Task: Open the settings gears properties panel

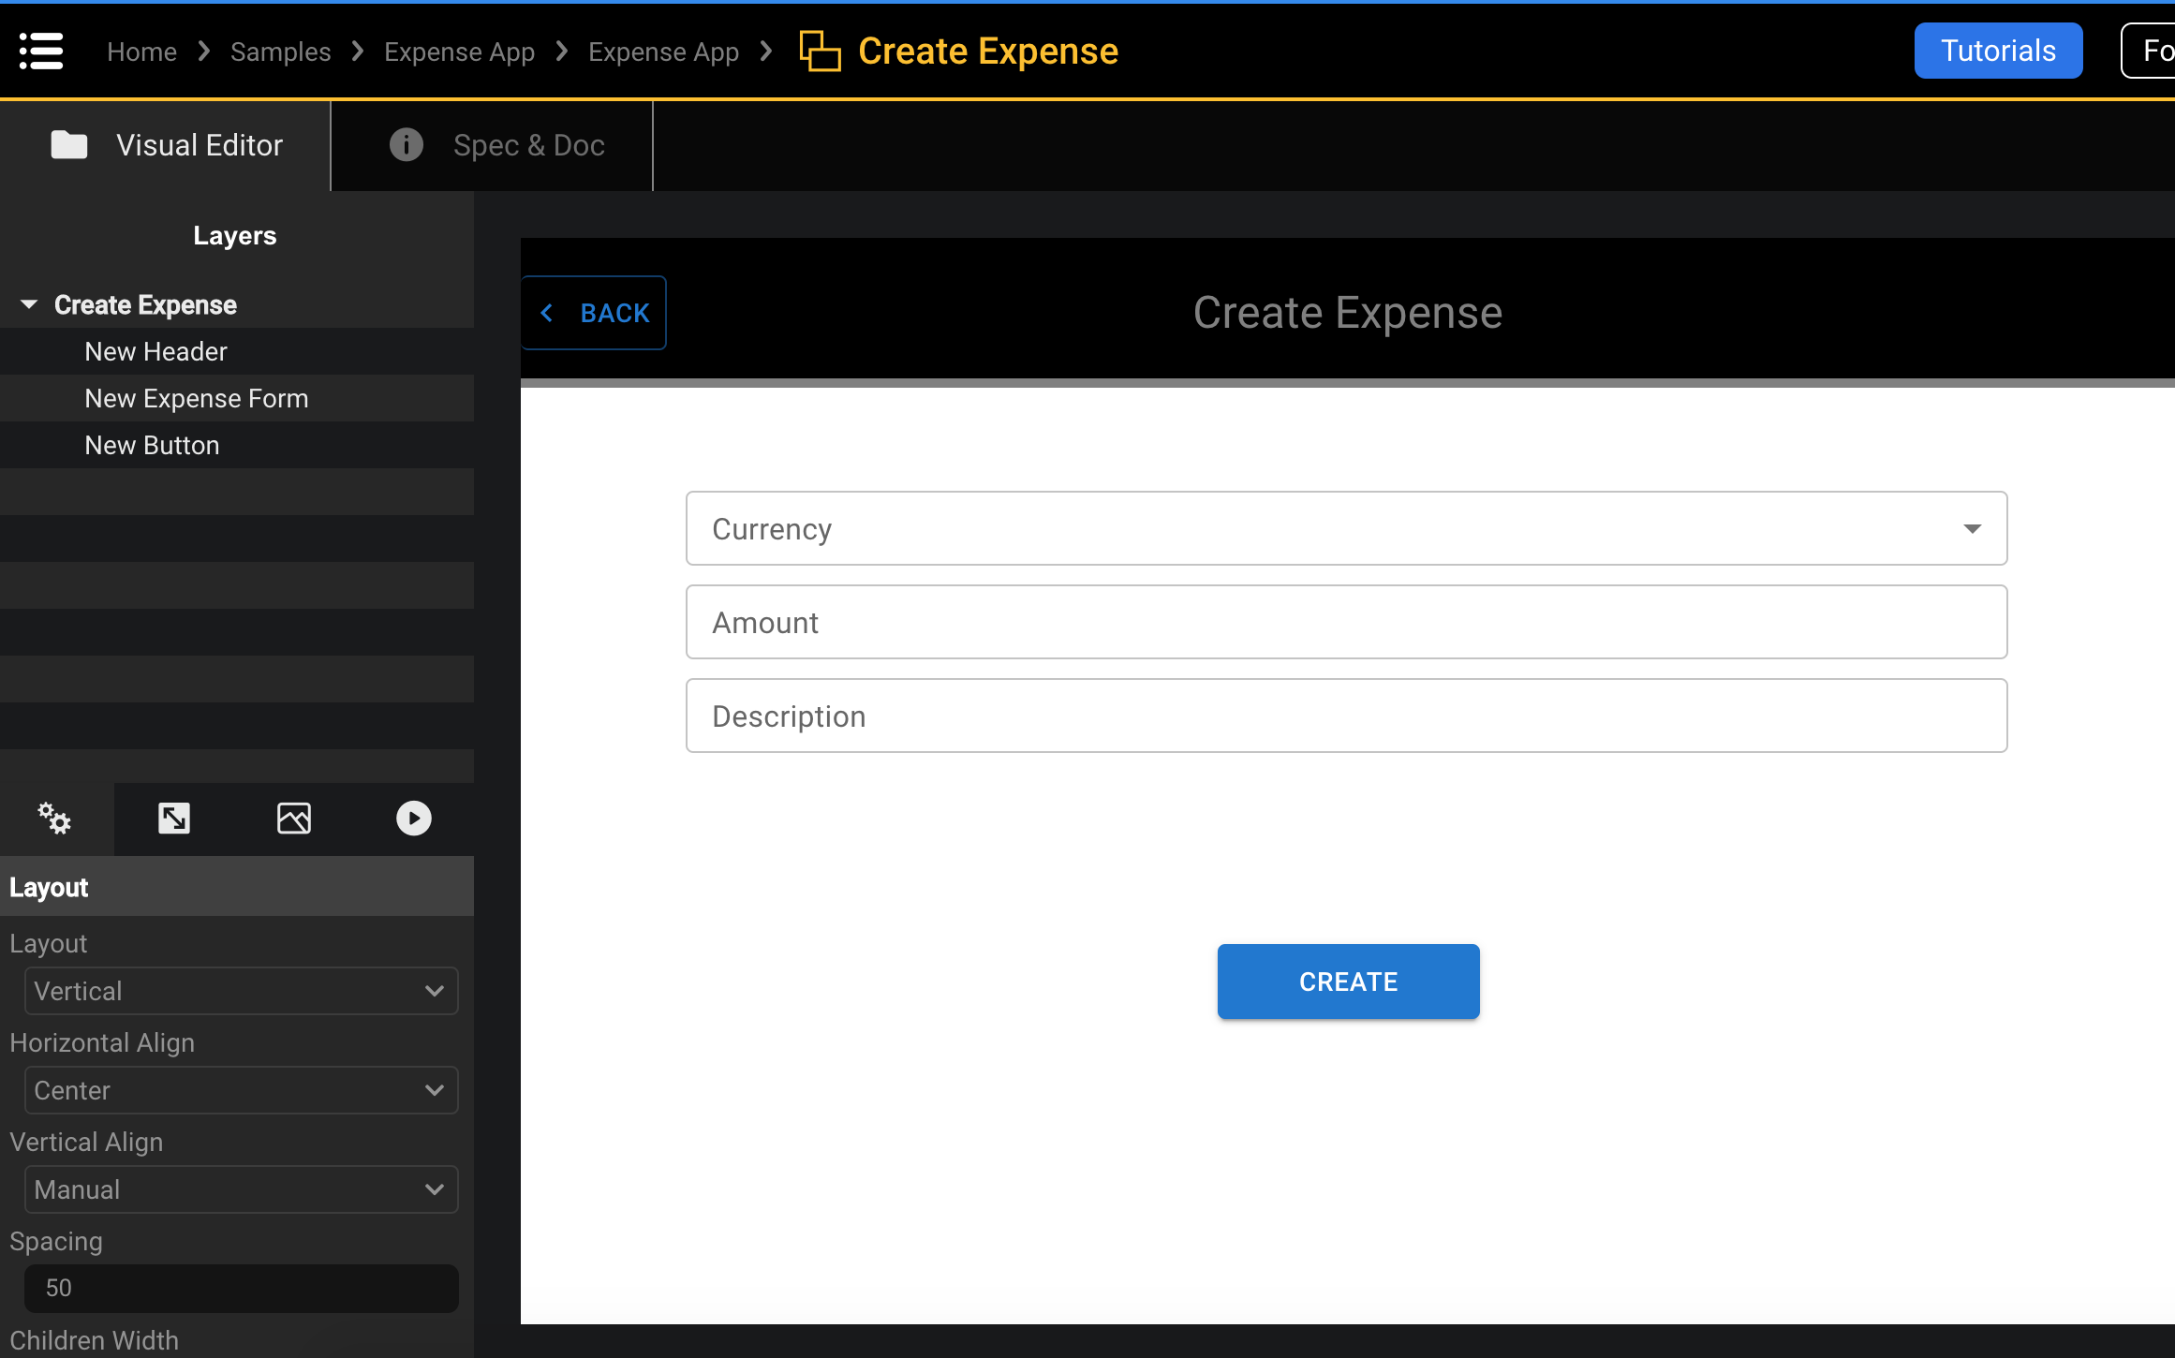Action: (55, 818)
